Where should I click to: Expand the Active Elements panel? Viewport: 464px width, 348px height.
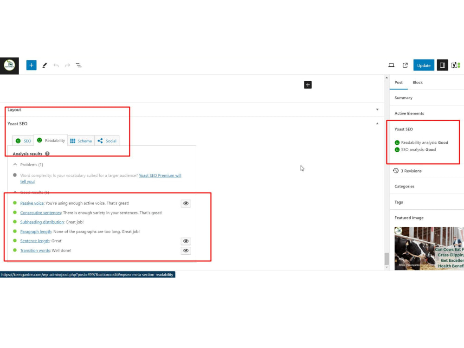tap(427, 113)
